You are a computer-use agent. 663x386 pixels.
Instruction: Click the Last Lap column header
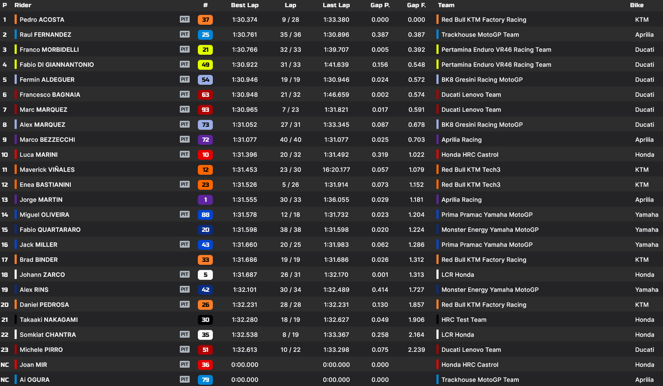pyautogui.click(x=336, y=5)
